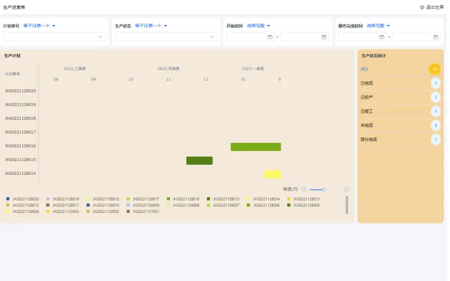
Task: Toggle legend item JH20221128004
Action: [x=22, y=212]
